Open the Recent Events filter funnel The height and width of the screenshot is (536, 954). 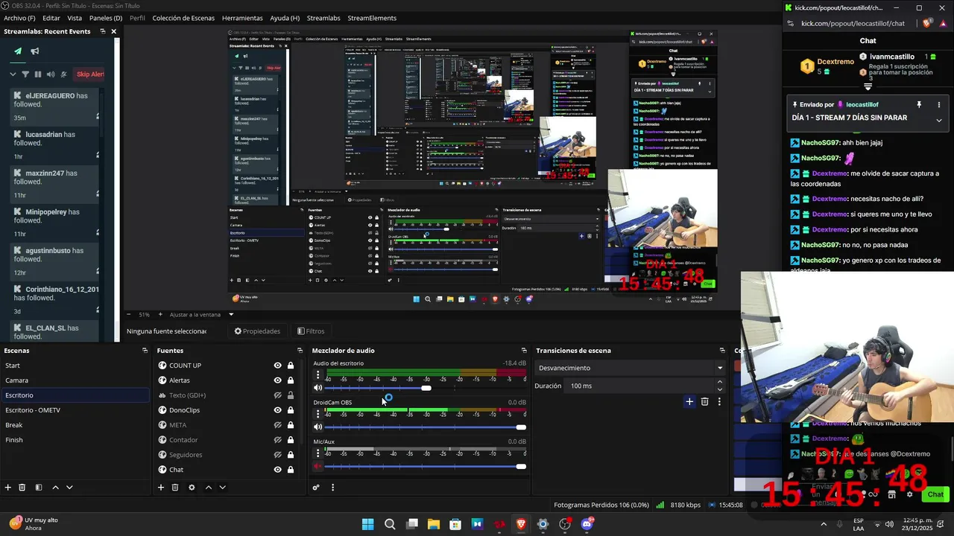[25, 74]
